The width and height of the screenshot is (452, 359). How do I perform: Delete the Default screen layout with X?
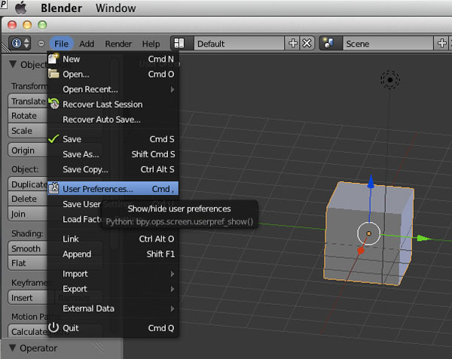[x=307, y=43]
